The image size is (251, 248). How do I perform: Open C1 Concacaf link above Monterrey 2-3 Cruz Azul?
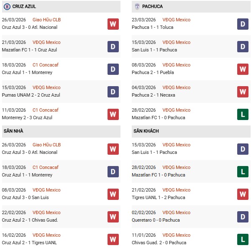46,110
